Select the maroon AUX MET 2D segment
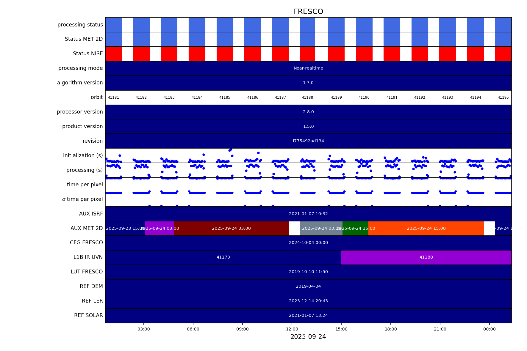The width and height of the screenshot is (527, 351). (x=231, y=229)
